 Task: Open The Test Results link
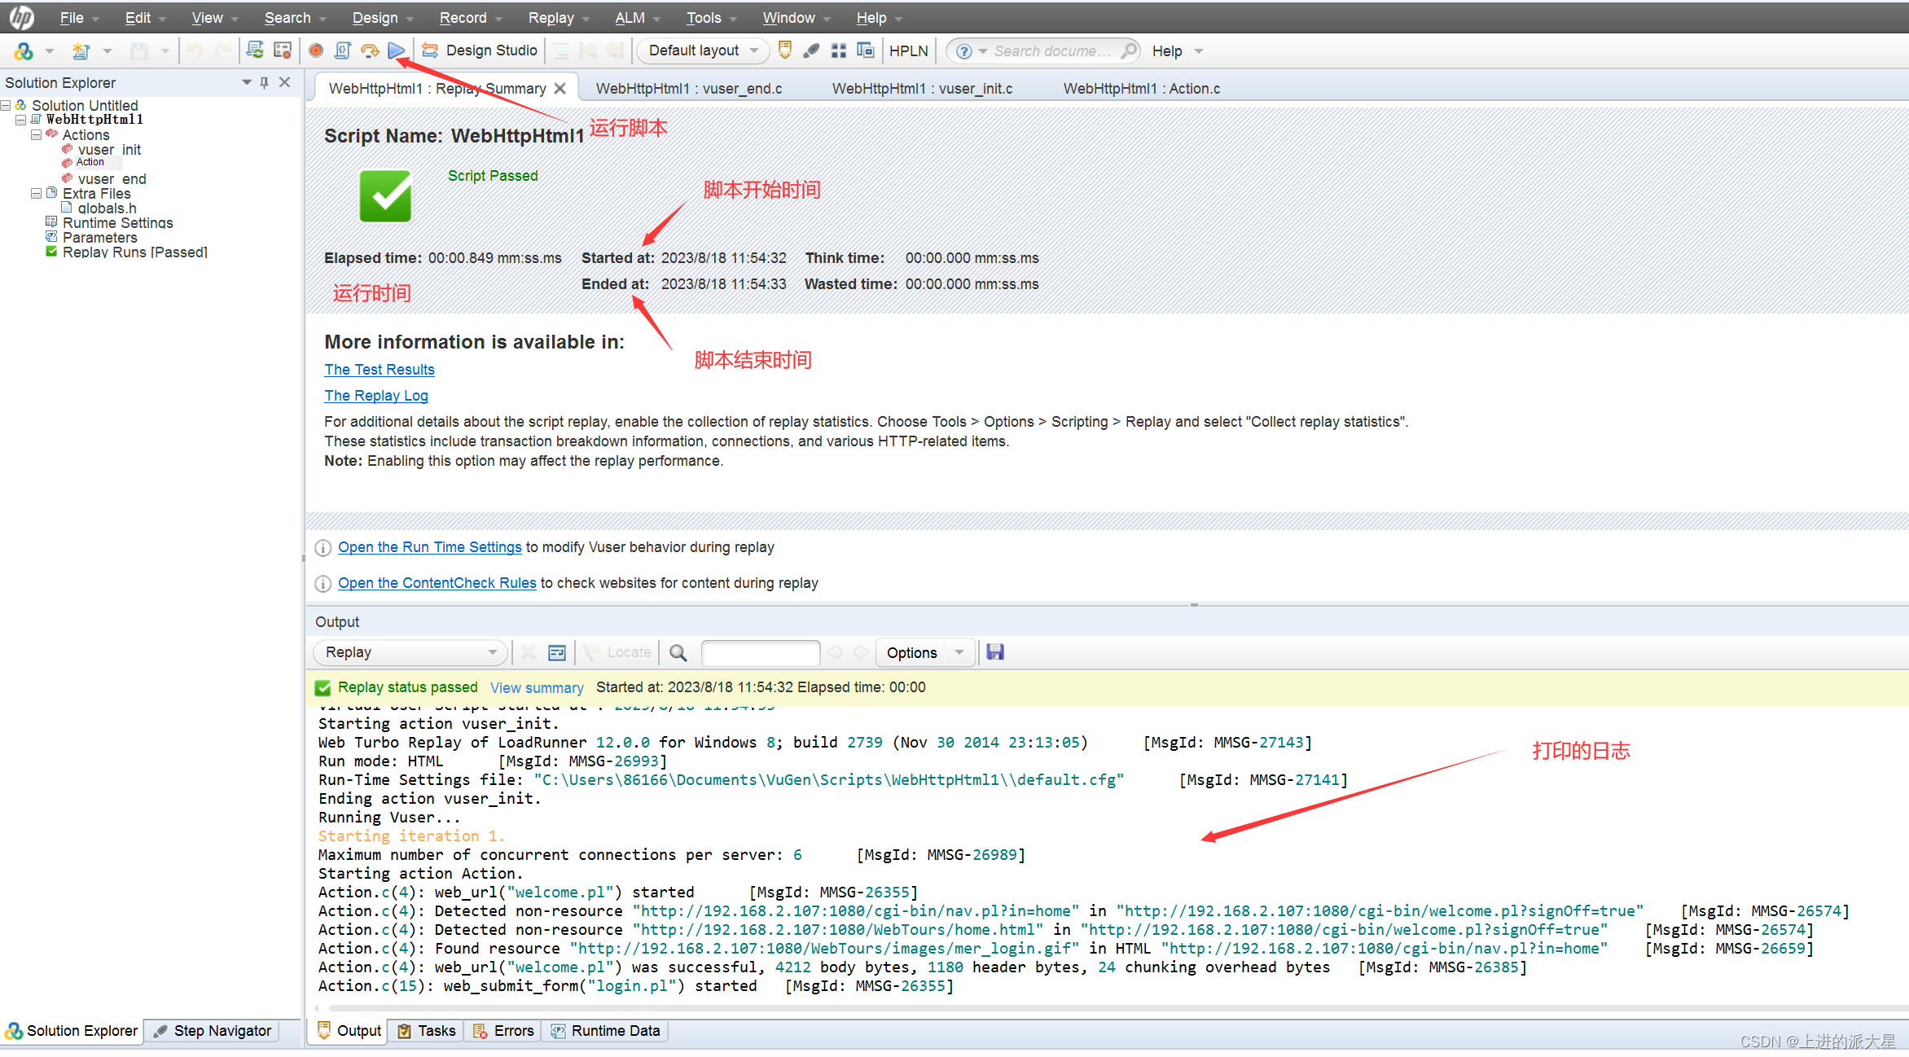coord(380,369)
